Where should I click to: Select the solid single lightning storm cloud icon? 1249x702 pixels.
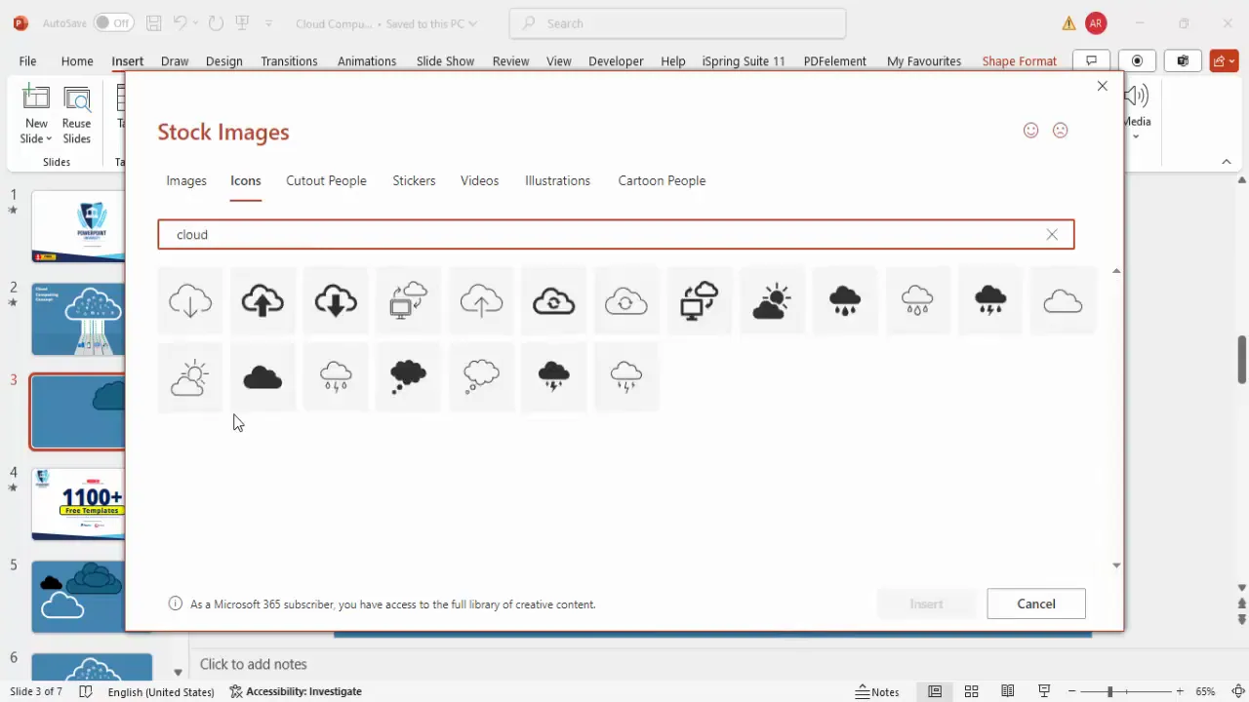point(553,377)
